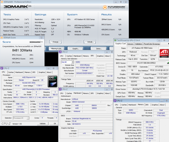Image resolution: width=169 pixels, height=142 pixels.
Task: Open Filtering & AA... settings
Action: [x=57, y=48]
